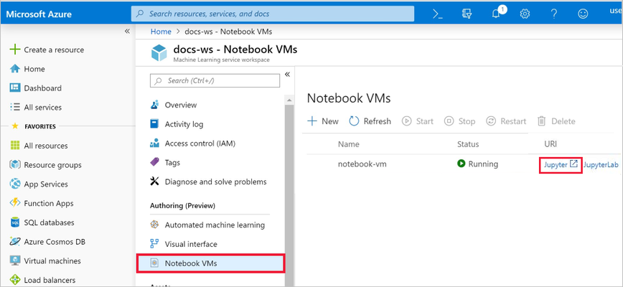Collapse the main Azure left sidebar
This screenshot has height=287, width=623.
click(x=127, y=32)
